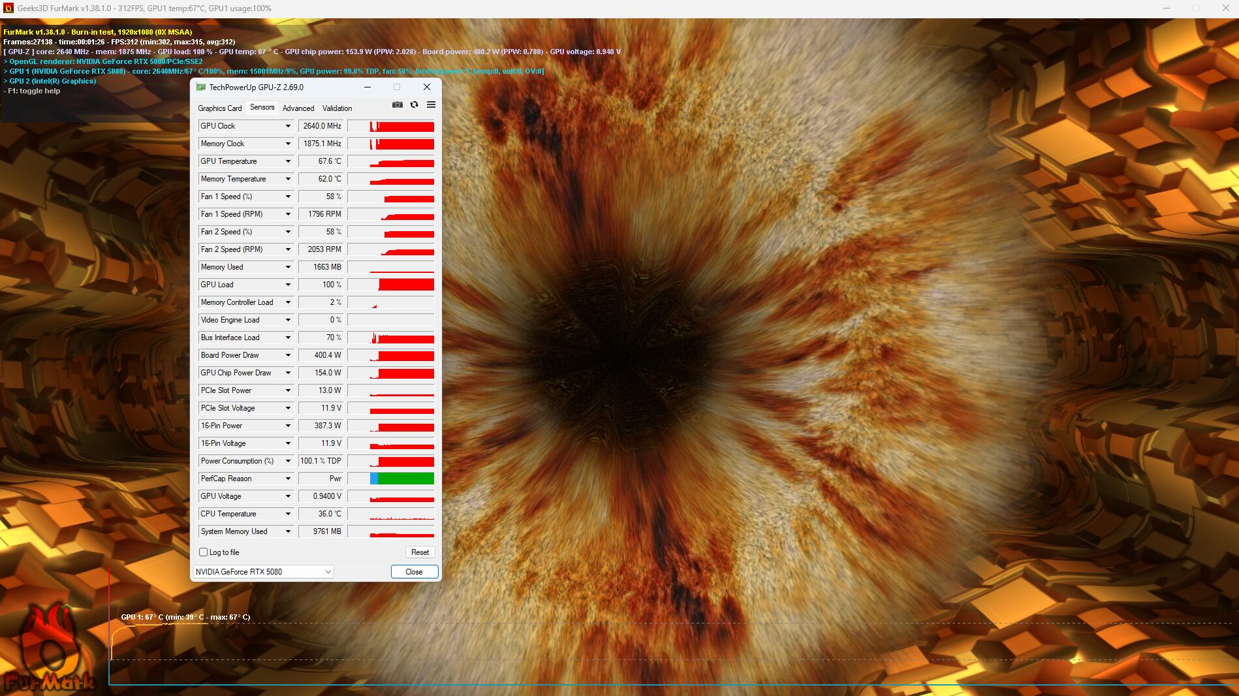Enable the Log to file checkbox
Viewport: 1239px width, 696px height.
click(204, 552)
